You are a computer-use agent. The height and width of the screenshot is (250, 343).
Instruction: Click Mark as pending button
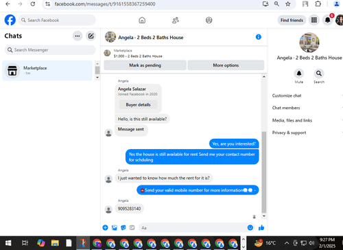(x=145, y=65)
